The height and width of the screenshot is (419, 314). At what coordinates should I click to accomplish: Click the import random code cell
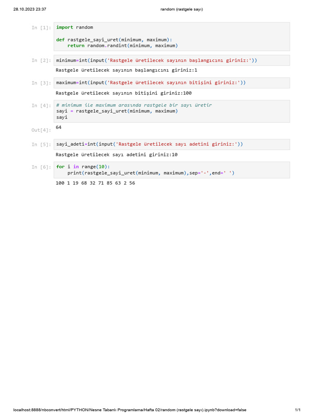coord(172,36)
